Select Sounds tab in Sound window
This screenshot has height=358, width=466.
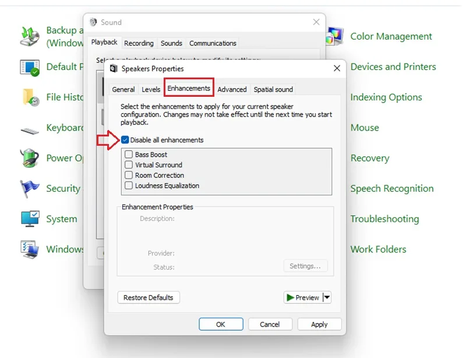(x=171, y=43)
